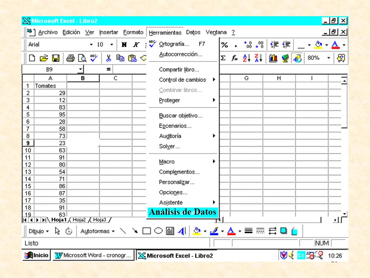Image resolution: width=370 pixels, height=278 pixels.
Task: Expand the Proteger submenu
Action: pyautogui.click(x=183, y=100)
